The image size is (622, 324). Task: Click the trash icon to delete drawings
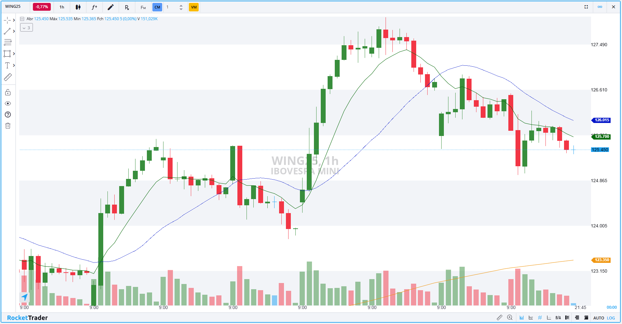pyautogui.click(x=8, y=126)
